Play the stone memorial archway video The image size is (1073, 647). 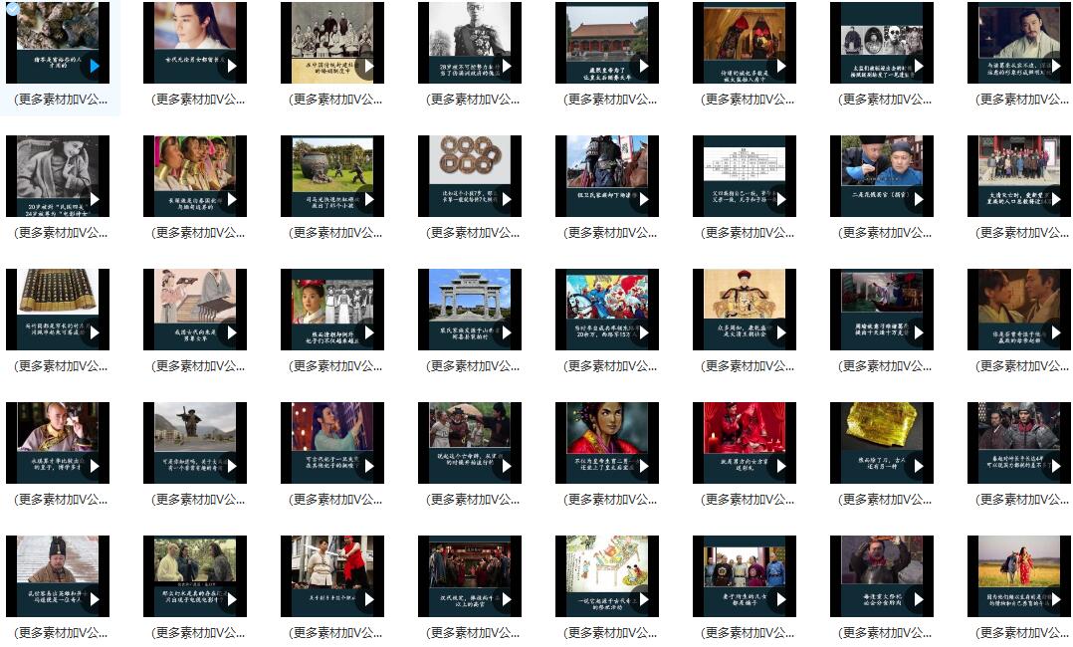click(x=506, y=332)
